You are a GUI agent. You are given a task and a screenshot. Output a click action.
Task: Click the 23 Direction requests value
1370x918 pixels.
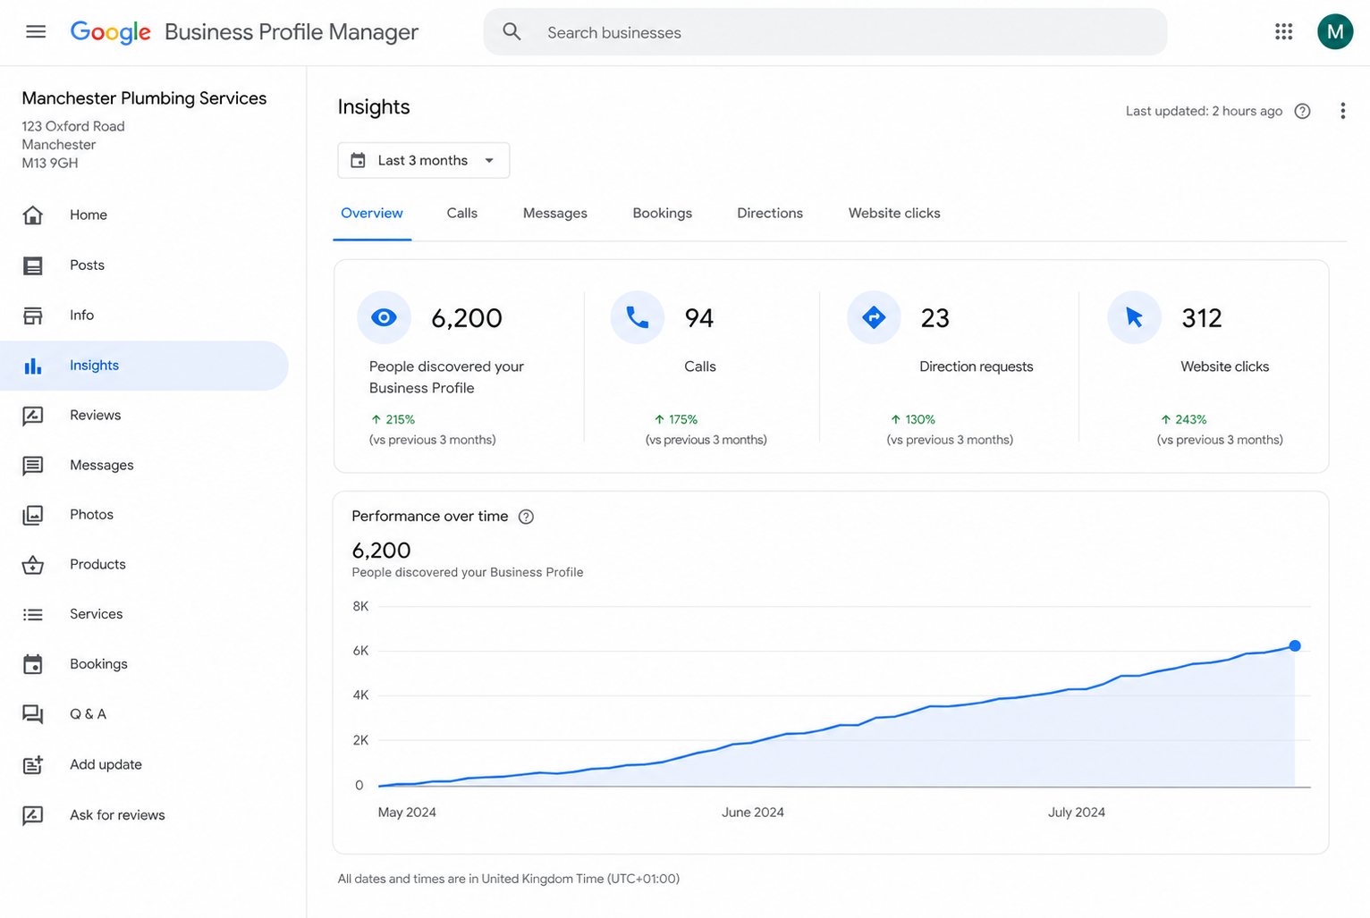(x=935, y=318)
